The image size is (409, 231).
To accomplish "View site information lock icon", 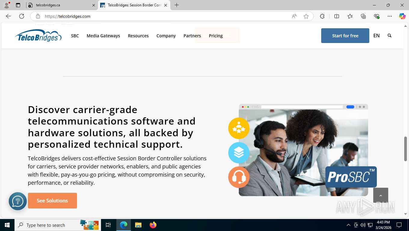I will (x=38, y=16).
